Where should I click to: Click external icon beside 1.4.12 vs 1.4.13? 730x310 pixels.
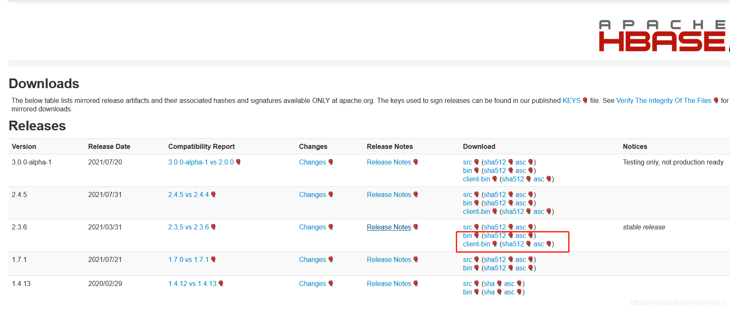(x=221, y=283)
